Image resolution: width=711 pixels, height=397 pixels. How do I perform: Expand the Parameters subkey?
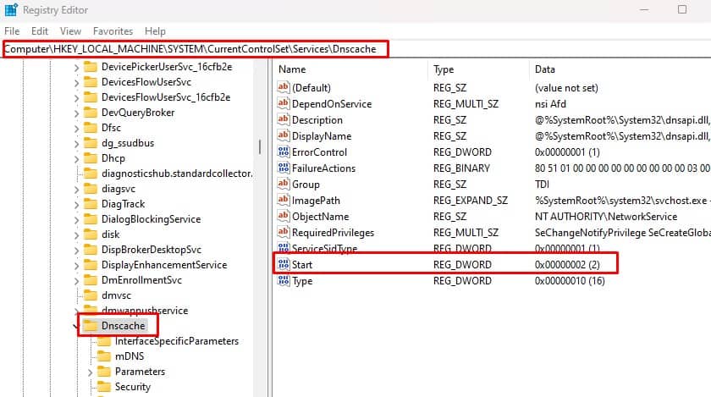(90, 372)
